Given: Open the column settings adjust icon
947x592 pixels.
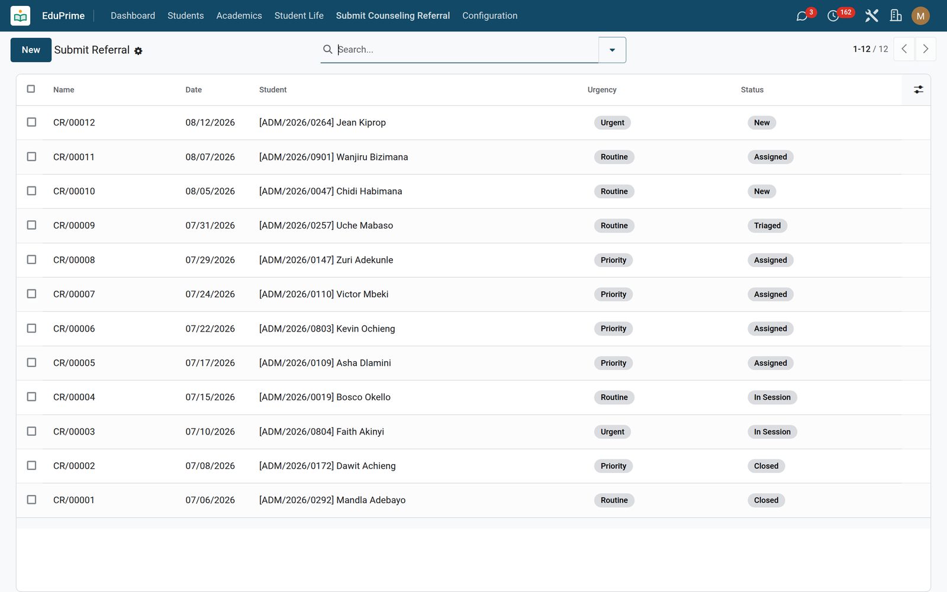Looking at the screenshot, I should pyautogui.click(x=918, y=89).
